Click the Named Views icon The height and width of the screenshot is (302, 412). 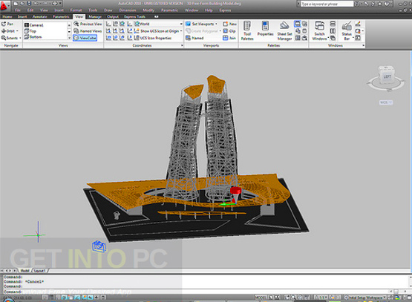click(x=76, y=31)
